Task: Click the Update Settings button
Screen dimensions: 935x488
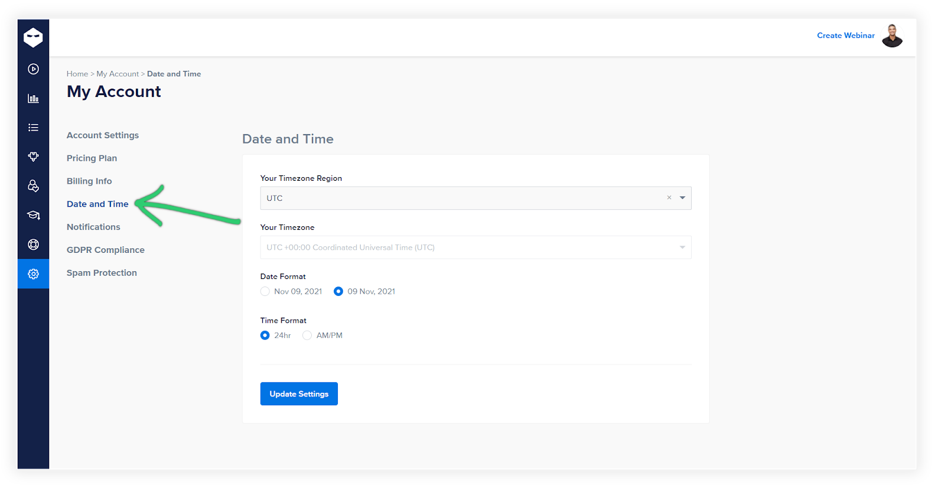Action: [299, 394]
